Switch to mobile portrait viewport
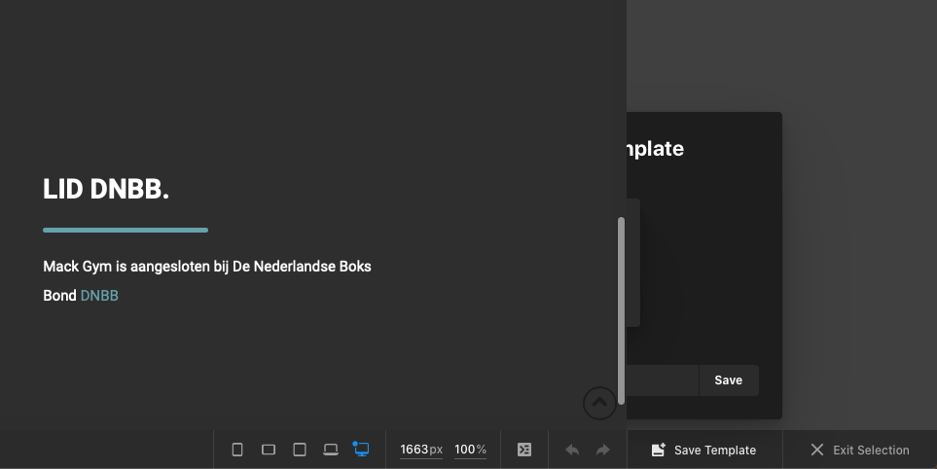Screen dimensions: 937x469 237,450
